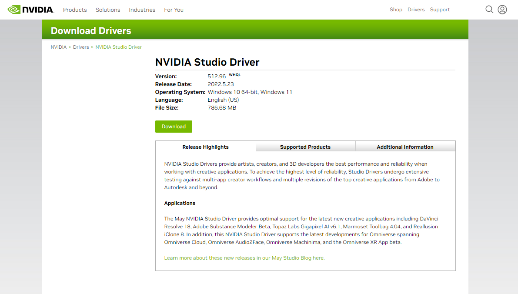The width and height of the screenshot is (518, 294).
Task: Open the Industries menu
Action: pyautogui.click(x=142, y=10)
